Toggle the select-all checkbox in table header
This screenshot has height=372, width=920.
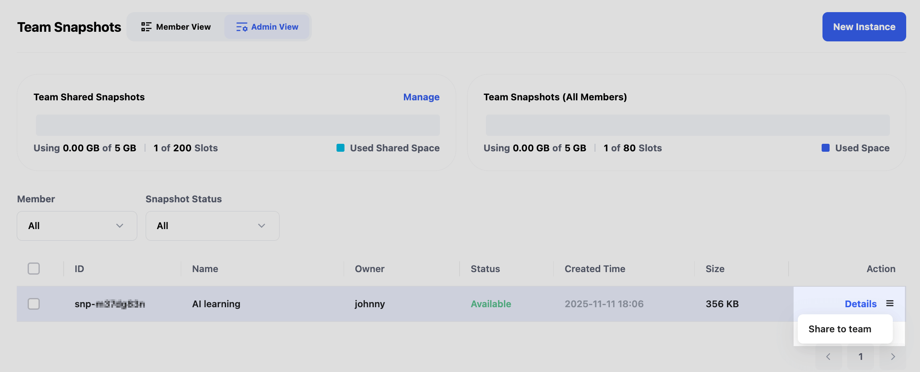tap(34, 268)
